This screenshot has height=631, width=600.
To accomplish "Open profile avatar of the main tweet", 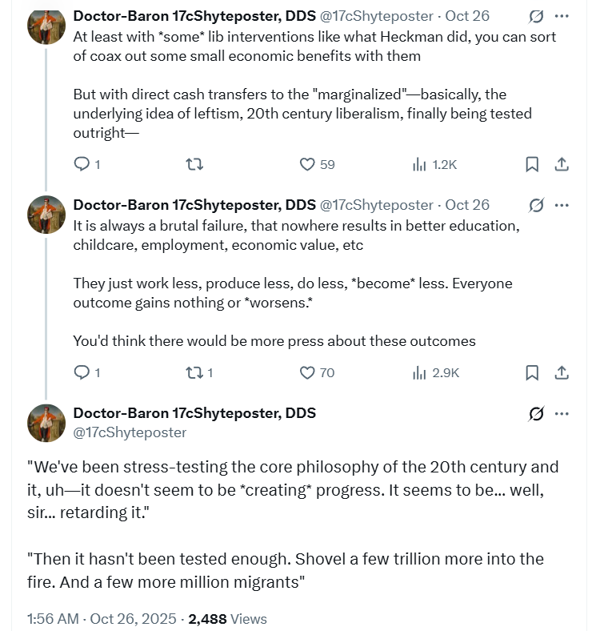I will [x=46, y=423].
